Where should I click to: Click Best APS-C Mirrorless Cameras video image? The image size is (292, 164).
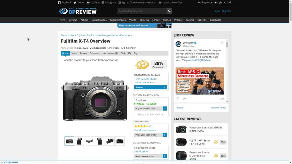click(x=200, y=81)
